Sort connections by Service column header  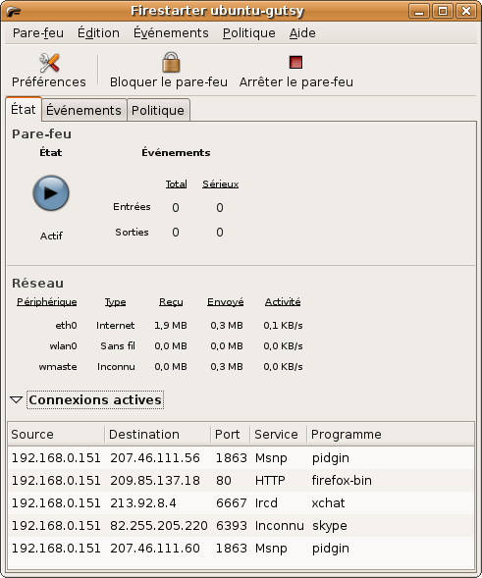(x=279, y=435)
